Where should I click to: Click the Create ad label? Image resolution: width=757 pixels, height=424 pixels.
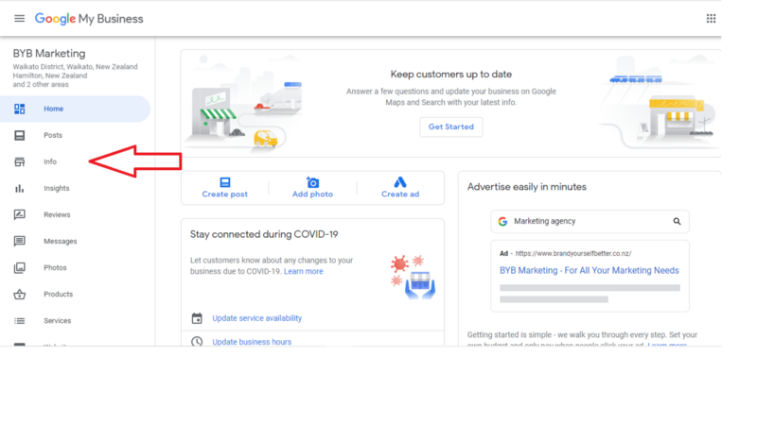400,195
